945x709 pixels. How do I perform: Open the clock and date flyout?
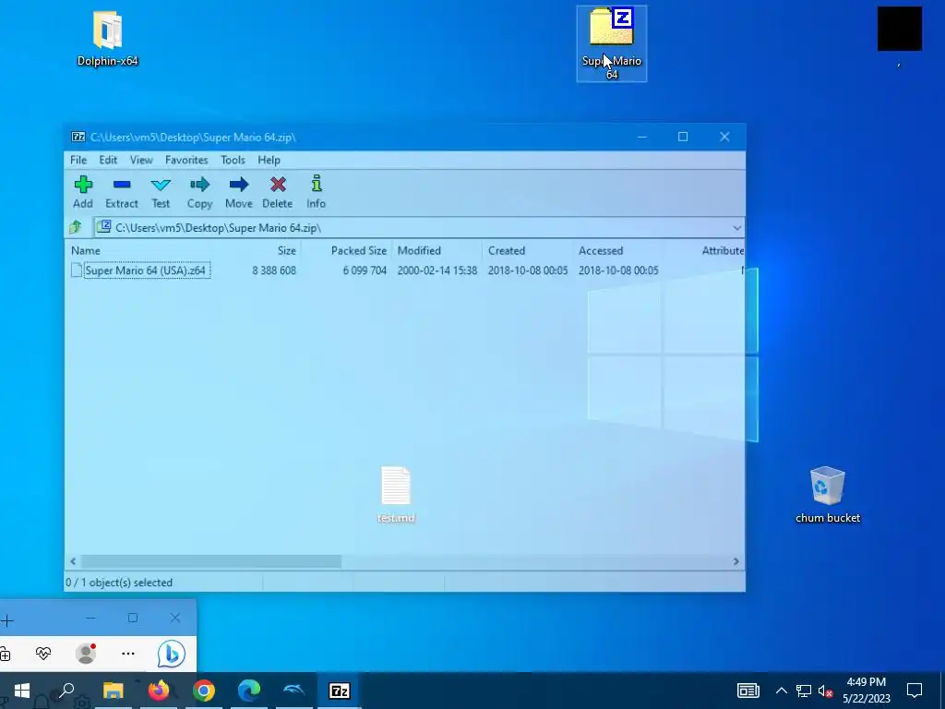coord(866,691)
